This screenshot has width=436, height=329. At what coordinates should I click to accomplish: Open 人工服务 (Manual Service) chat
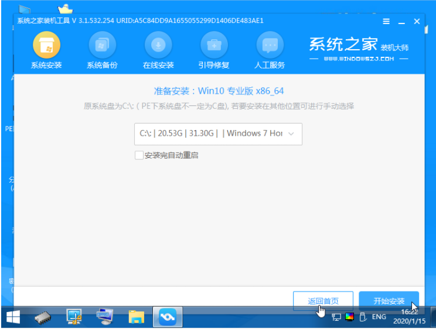click(x=270, y=50)
